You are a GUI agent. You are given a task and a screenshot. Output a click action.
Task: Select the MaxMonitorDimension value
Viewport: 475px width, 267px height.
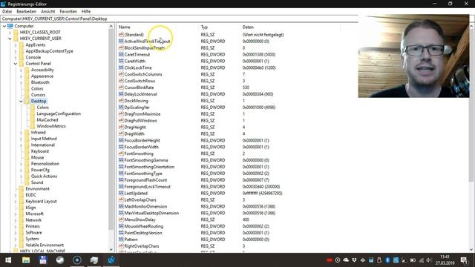(x=145, y=206)
